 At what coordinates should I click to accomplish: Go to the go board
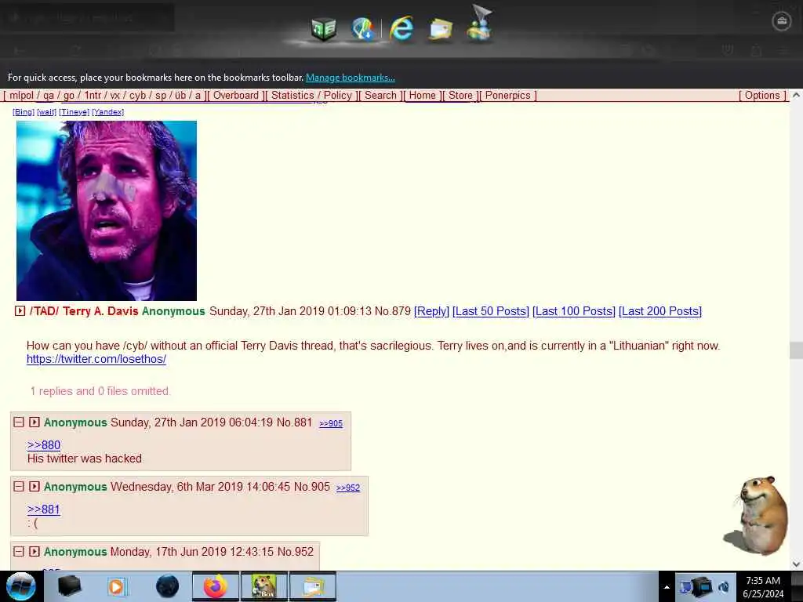pos(69,95)
